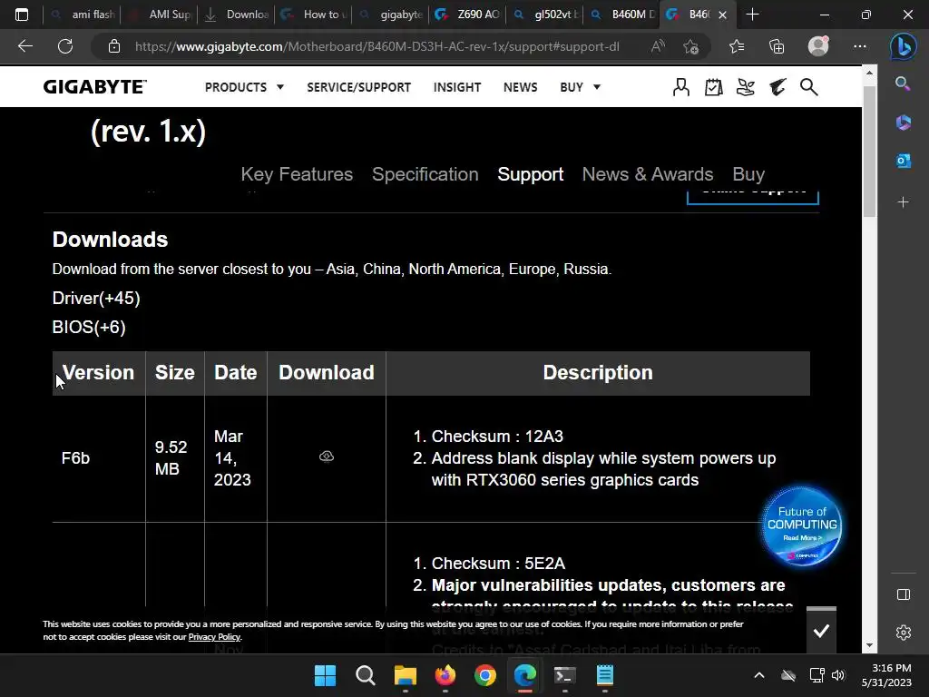Switch to the 'ami flash' tab
This screenshot has height=697, width=929.
pyautogui.click(x=83, y=15)
